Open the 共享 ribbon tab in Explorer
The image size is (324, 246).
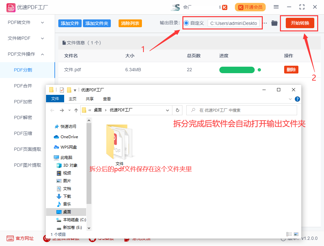[90, 99]
